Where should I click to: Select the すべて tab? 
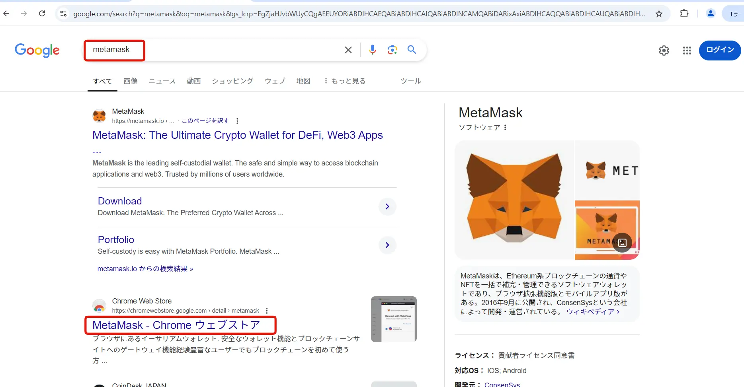tap(102, 81)
